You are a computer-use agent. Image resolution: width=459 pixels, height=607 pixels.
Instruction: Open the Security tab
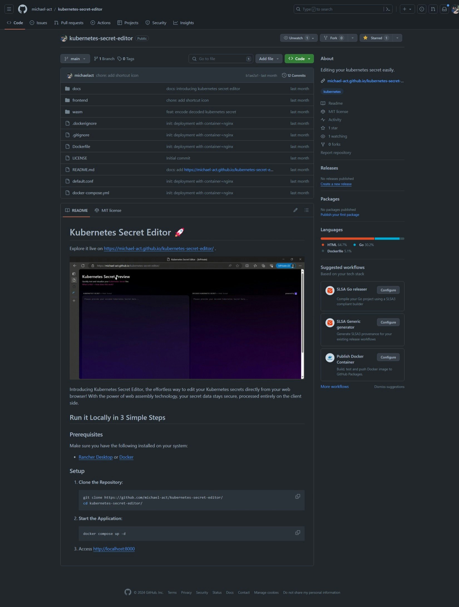tap(156, 23)
